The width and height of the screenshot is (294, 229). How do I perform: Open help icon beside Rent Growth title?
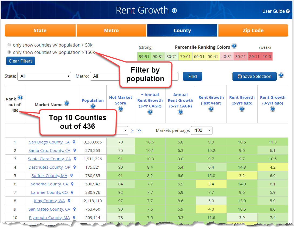tap(174, 11)
